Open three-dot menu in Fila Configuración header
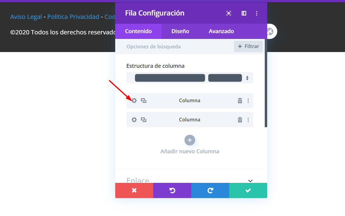Image resolution: width=345 pixels, height=216 pixels. [x=257, y=13]
